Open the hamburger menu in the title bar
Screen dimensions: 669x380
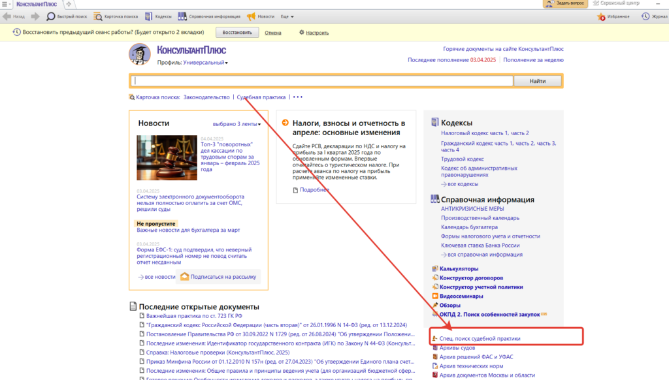(5, 5)
